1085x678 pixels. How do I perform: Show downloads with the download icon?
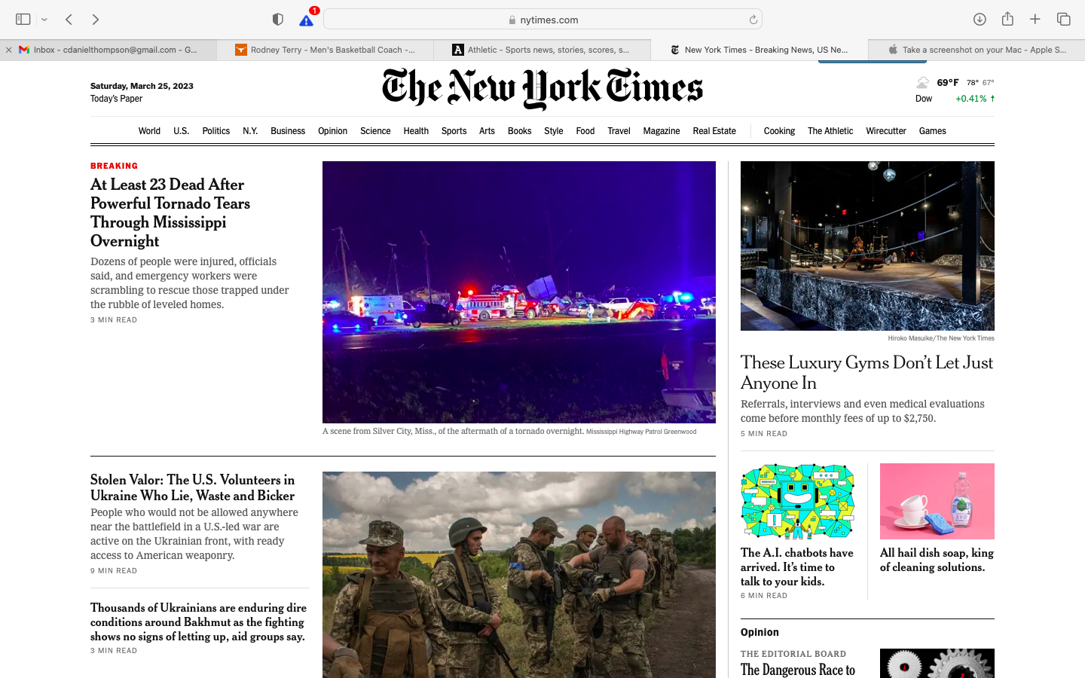(980, 20)
